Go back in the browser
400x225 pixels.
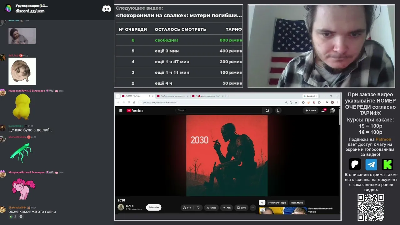point(118,102)
